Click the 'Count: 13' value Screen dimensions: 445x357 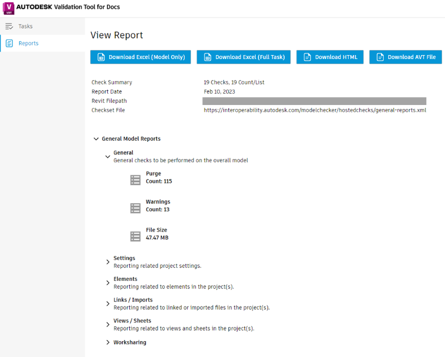[x=158, y=209]
